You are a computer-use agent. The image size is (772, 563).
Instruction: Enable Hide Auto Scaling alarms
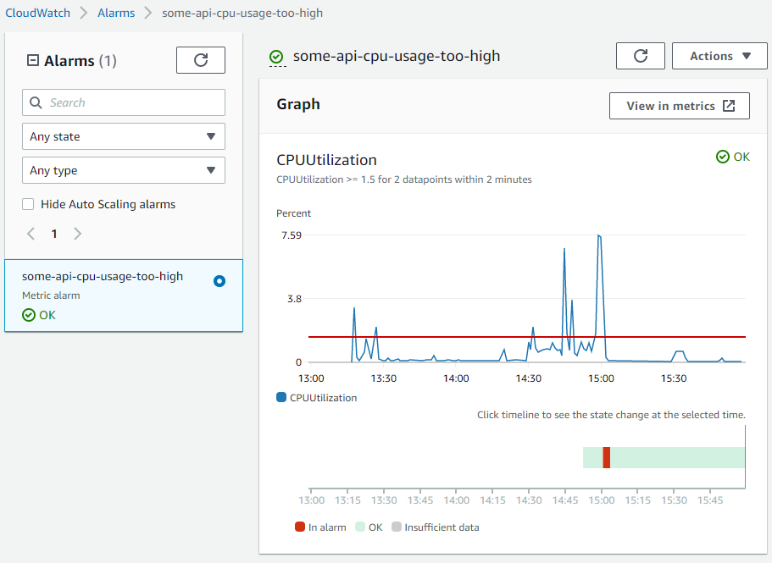tap(28, 204)
